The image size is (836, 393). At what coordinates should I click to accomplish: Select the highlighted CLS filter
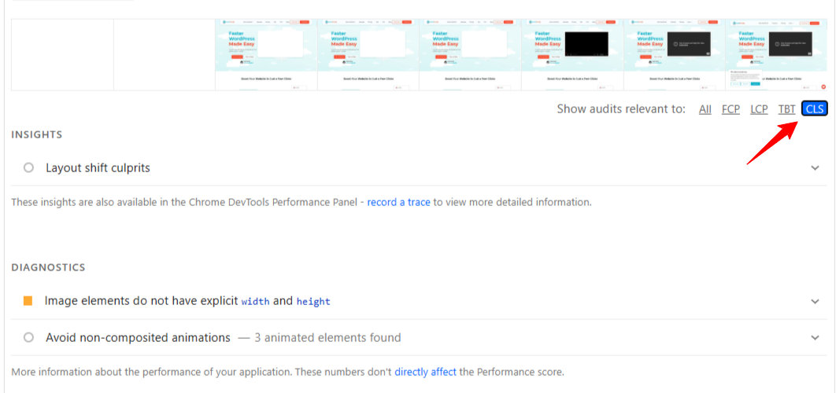coord(815,109)
